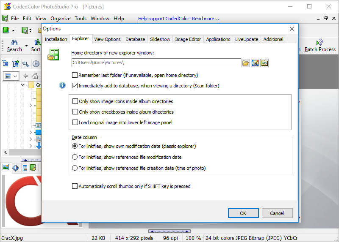This screenshot has width=339, height=242.
Task: Open dropdown arrow next to green book icon
Action: coord(13,30)
